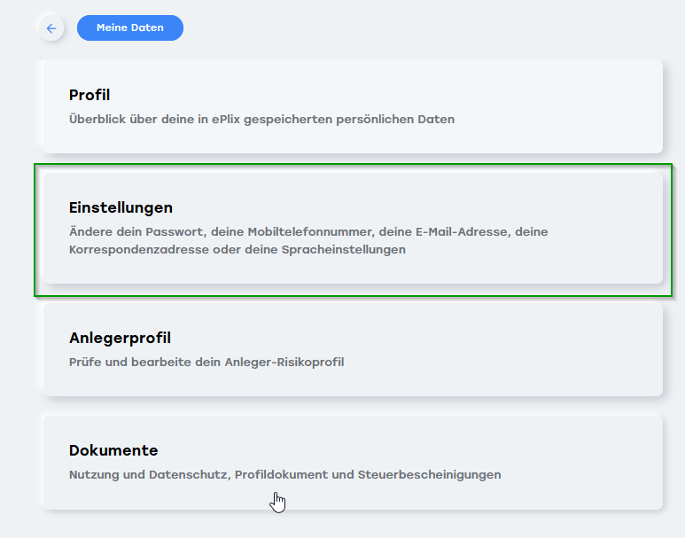
Task: Click the description about data stored in ePlix
Action: (261, 120)
